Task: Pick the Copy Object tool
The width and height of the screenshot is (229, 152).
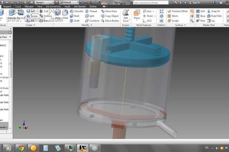Action: pos(110,16)
